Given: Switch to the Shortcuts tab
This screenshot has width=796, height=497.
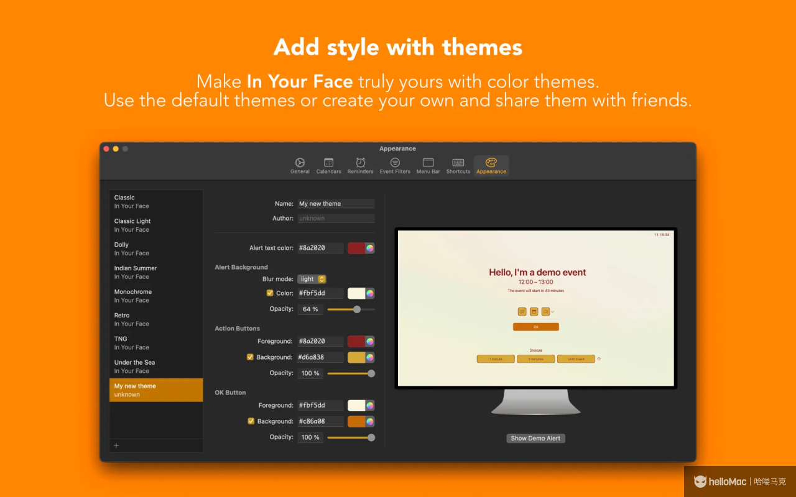Looking at the screenshot, I should (458, 166).
